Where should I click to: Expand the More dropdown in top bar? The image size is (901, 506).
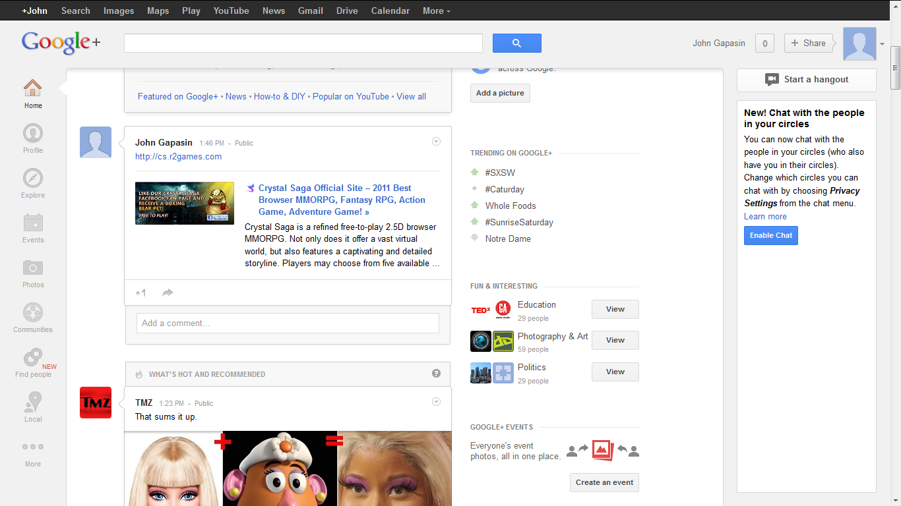pos(436,11)
